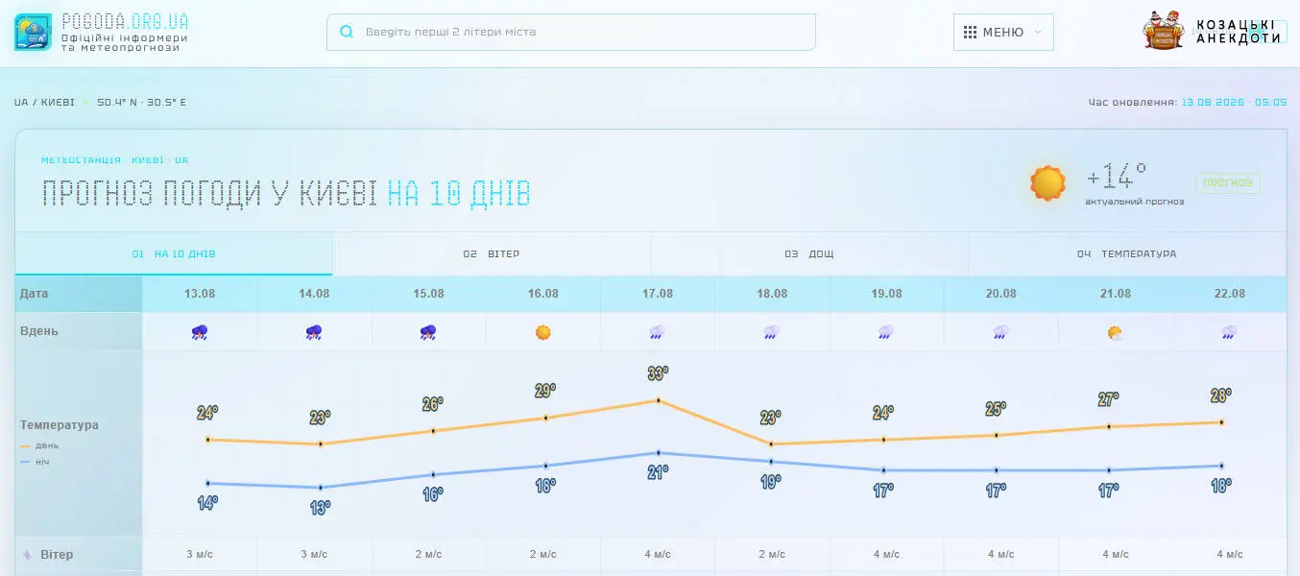The width and height of the screenshot is (1300, 576).
Task: Click the date header 13.08
Action: (x=200, y=294)
